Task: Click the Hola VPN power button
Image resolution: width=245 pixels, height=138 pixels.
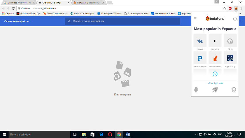Action: 235,19
